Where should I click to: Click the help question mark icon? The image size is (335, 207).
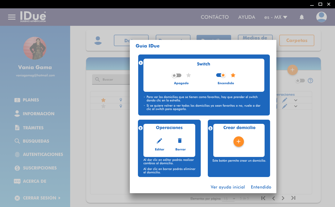(x=310, y=81)
